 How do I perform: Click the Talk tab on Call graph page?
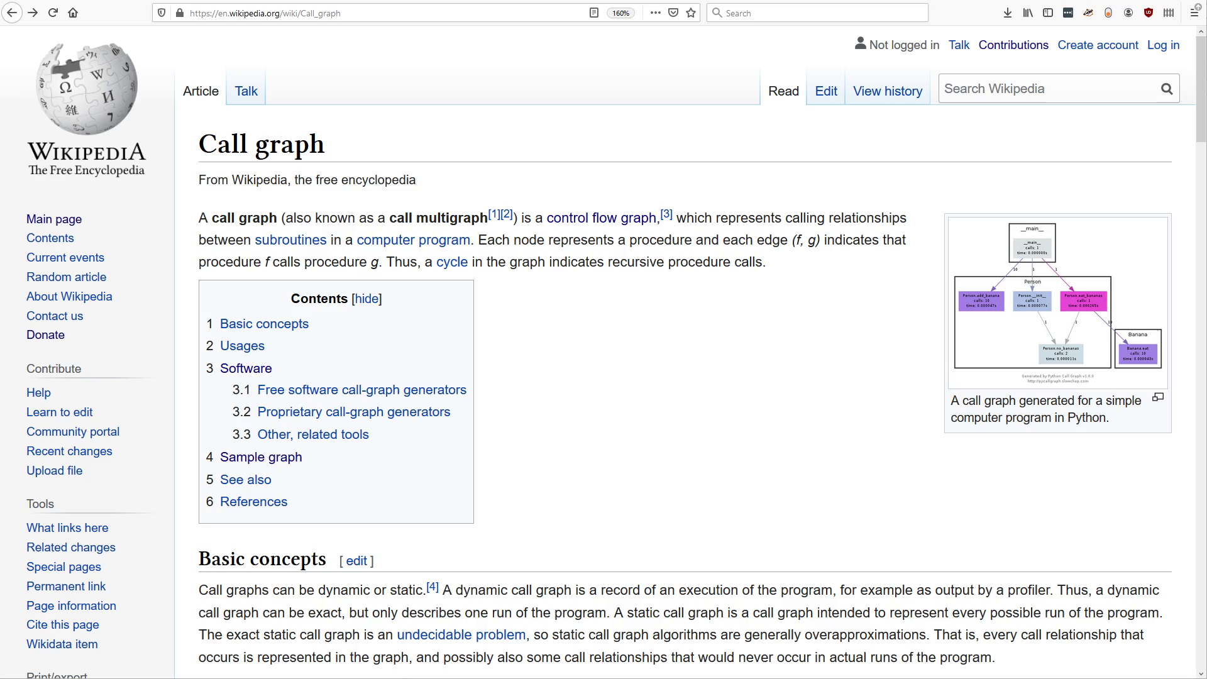click(x=246, y=91)
